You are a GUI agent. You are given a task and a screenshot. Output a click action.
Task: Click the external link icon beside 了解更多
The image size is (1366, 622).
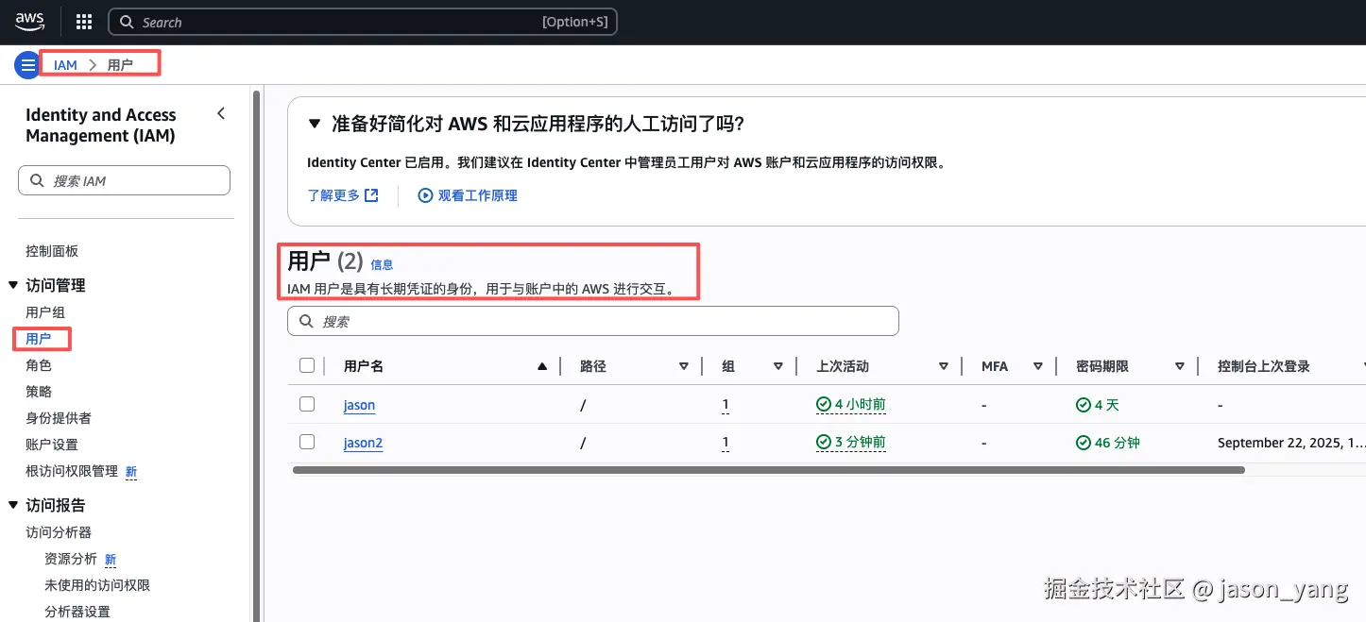tap(371, 195)
